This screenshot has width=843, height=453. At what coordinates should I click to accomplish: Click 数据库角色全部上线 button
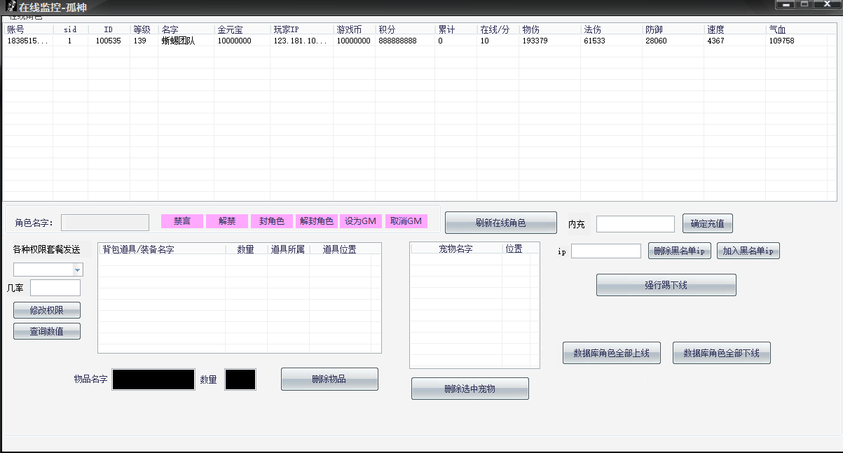(611, 354)
